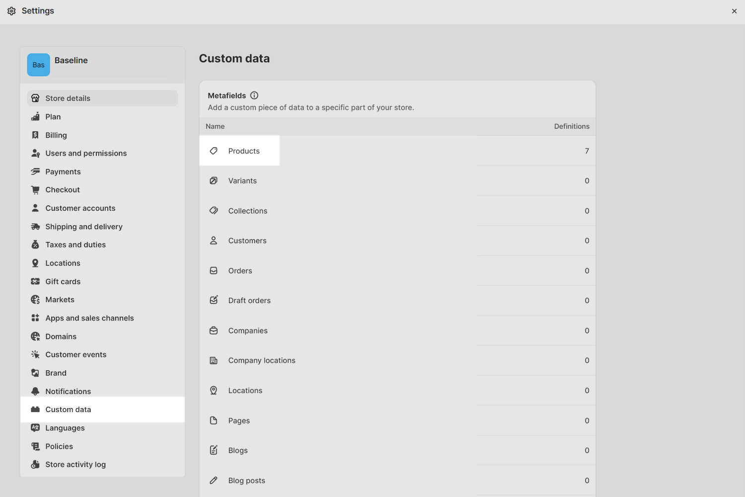745x497 pixels.
Task: Navigate to Users and permissions
Action: point(85,153)
